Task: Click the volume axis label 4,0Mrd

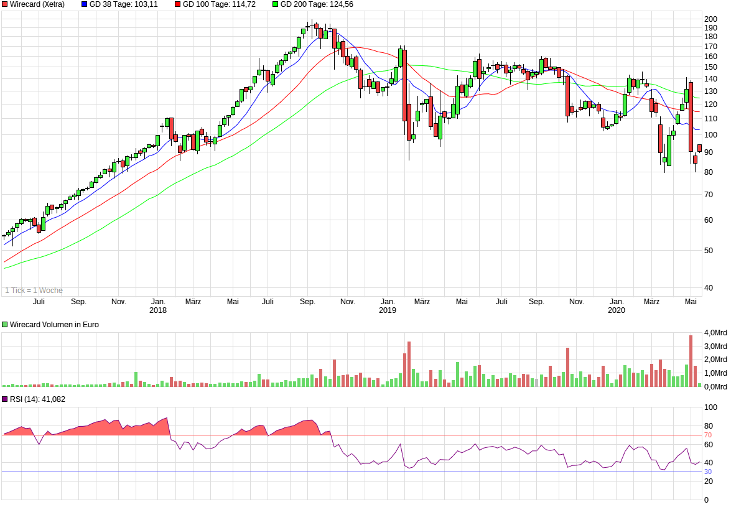Action: [715, 333]
